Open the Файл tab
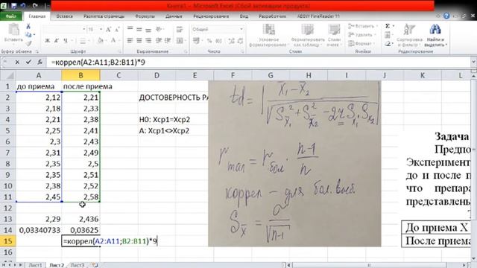This screenshot has height=268, width=477. coord(11,16)
